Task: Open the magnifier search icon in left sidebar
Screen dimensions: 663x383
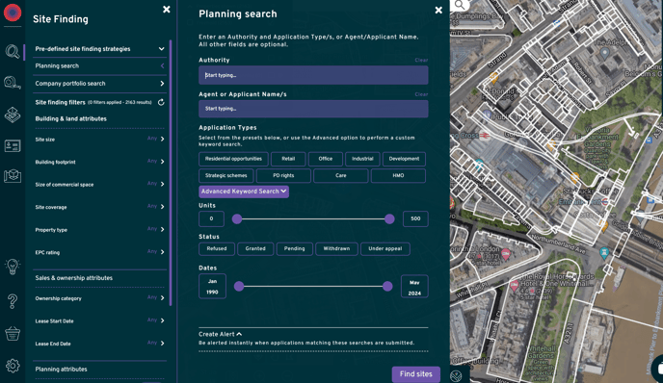Action: (x=13, y=52)
